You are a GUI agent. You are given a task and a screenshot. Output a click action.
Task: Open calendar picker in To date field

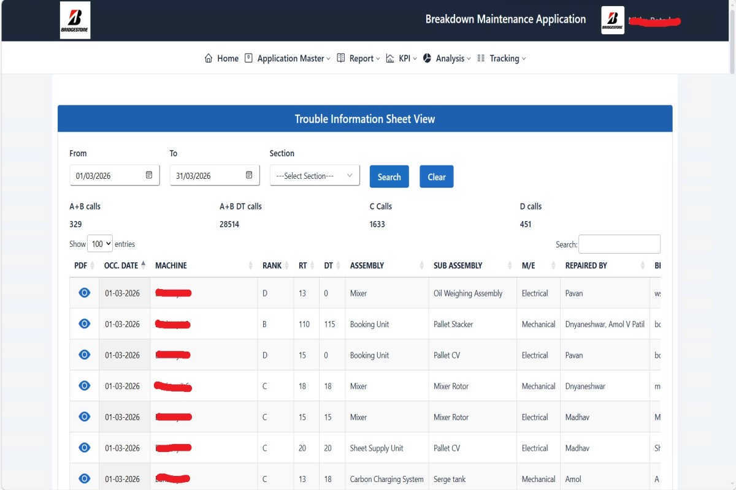[249, 175]
